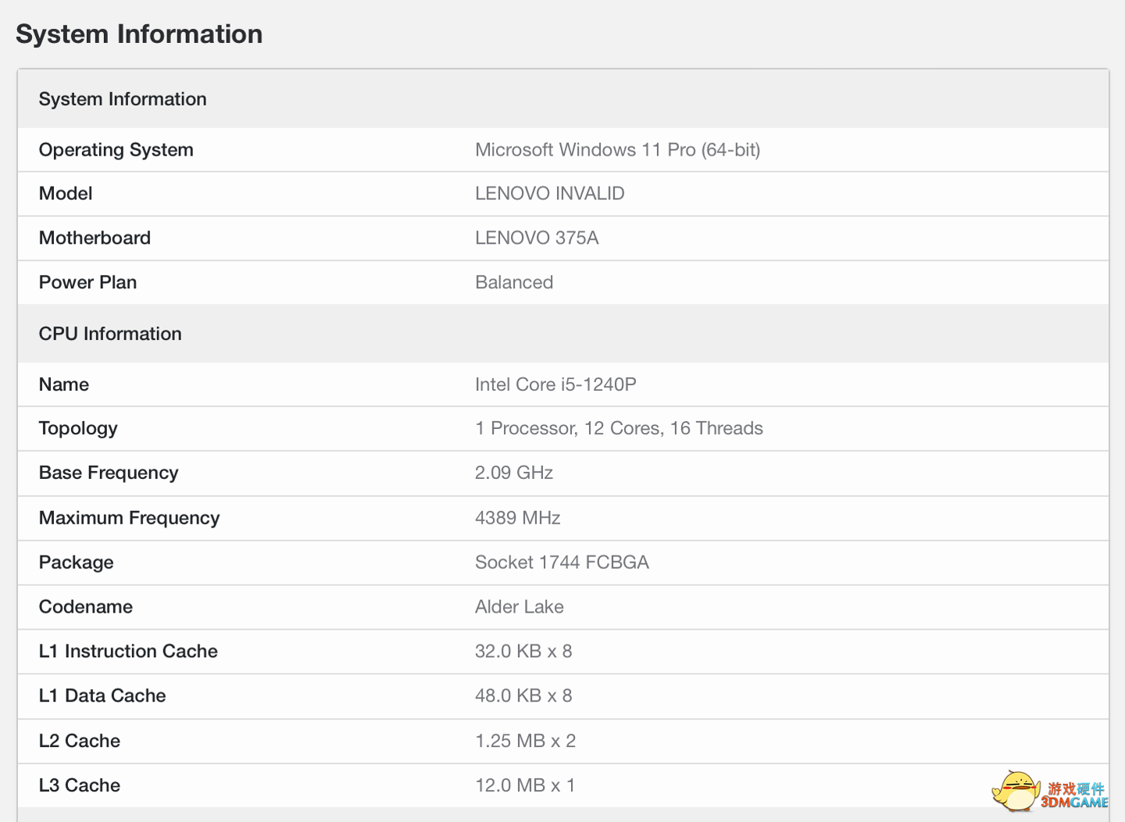Viewport: 1125px width, 822px height.
Task: Click the Motherboard label
Action: [95, 238]
